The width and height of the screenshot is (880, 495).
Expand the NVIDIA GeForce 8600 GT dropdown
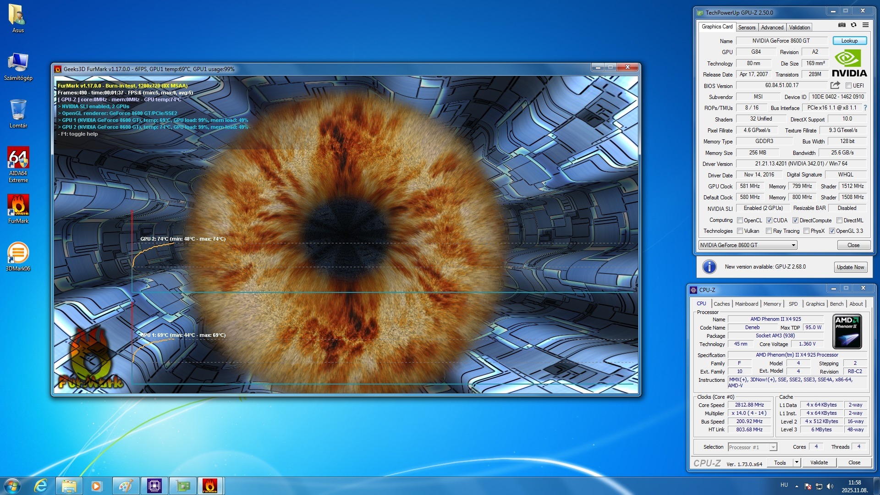pos(793,245)
